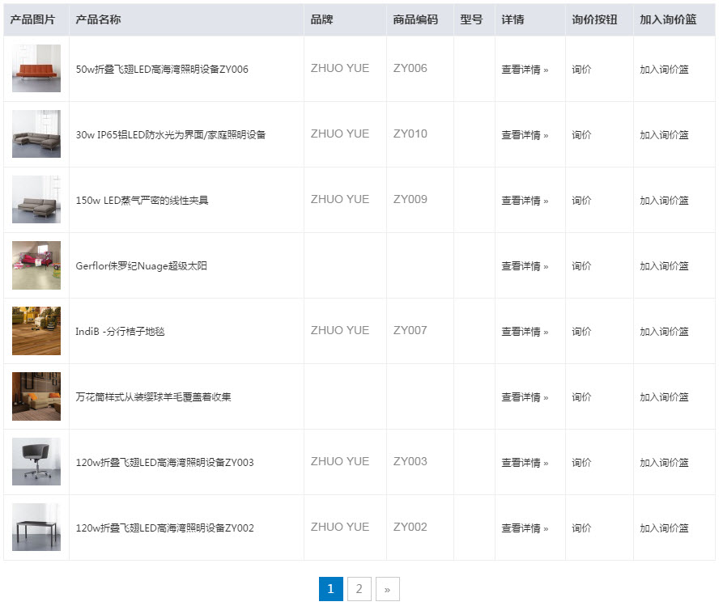Click the IndiB orange rug thumbnail
Screen dimensions: 723x606
tap(36, 331)
